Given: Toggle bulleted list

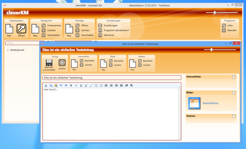Looking at the screenshot, I should tap(96, 85).
